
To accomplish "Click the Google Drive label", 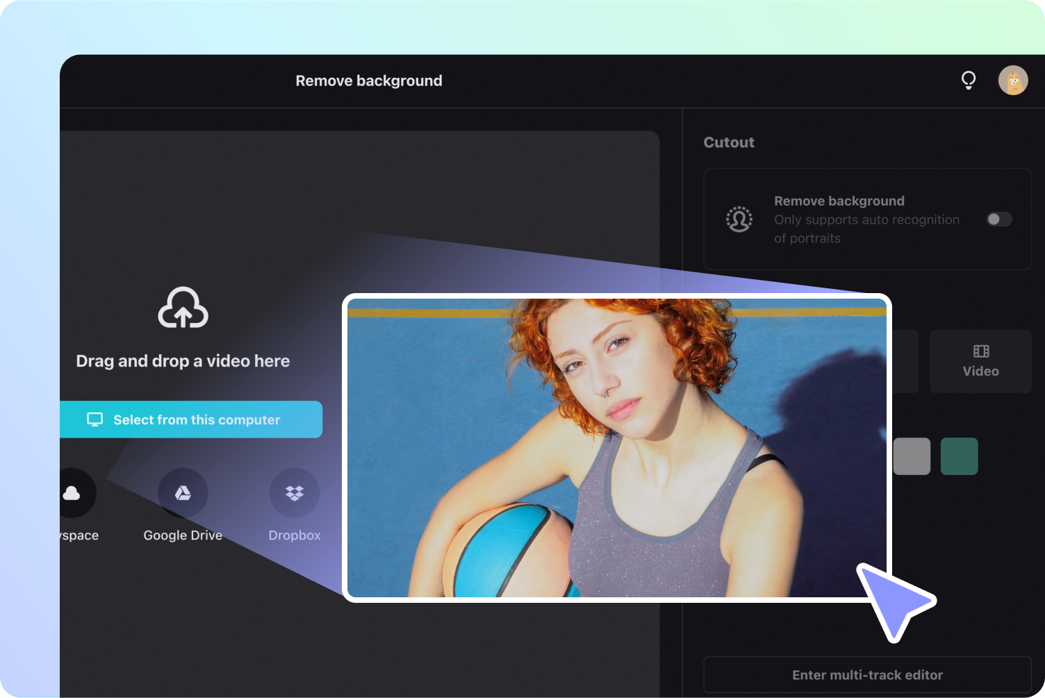I will point(183,535).
